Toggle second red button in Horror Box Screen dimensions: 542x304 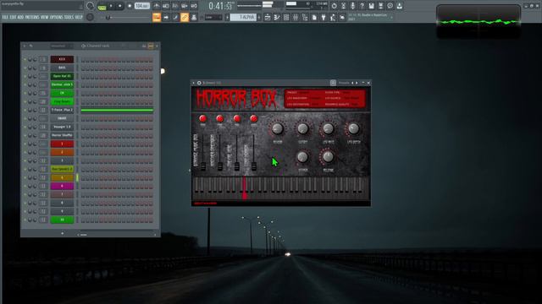point(219,118)
